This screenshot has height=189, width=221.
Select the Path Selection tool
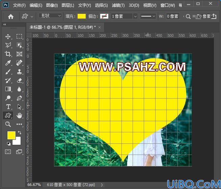coord(19,107)
